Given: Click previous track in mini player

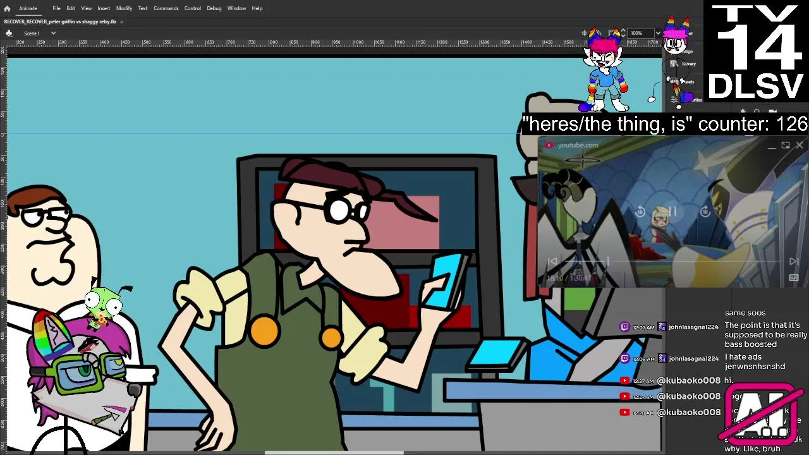Looking at the screenshot, I should (x=552, y=261).
